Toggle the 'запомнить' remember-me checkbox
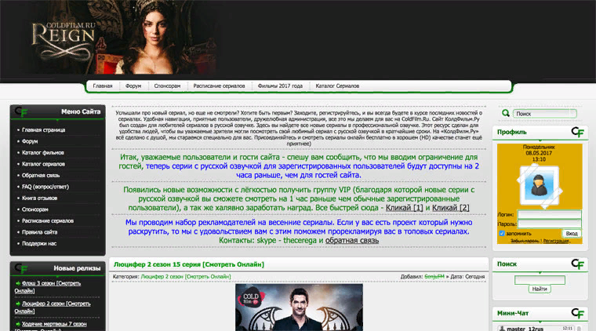596x331 pixels. [x=502, y=233]
